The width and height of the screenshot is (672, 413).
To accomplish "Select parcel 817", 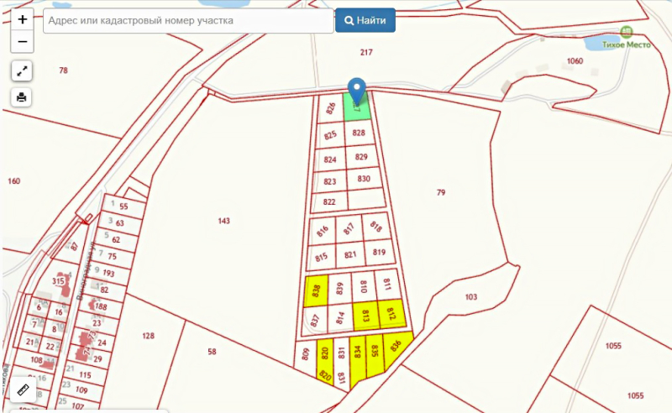I will pos(349,229).
